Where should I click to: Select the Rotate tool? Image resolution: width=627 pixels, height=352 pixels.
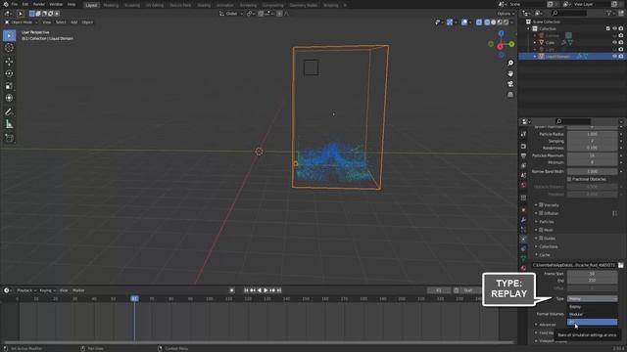click(x=9, y=73)
